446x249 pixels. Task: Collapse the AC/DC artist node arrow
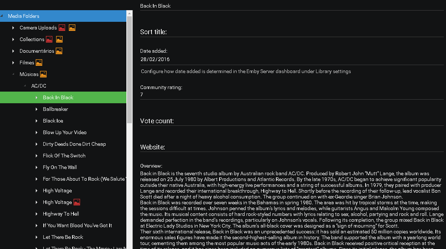click(x=25, y=86)
